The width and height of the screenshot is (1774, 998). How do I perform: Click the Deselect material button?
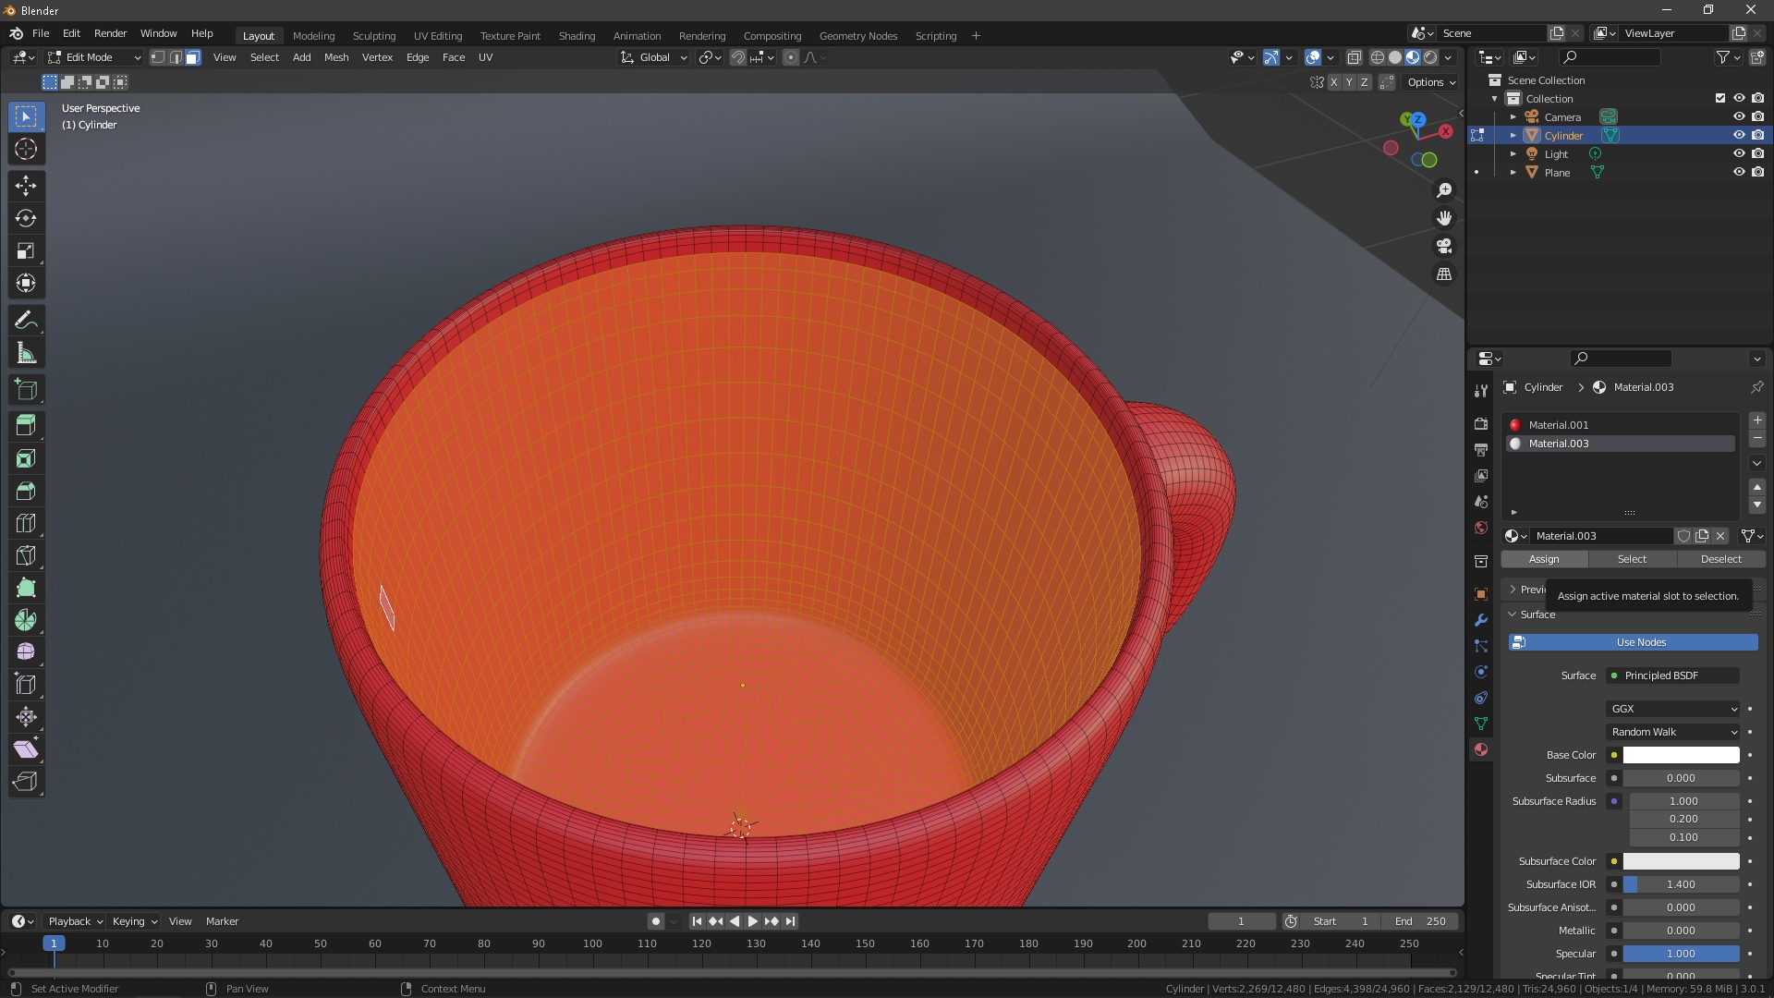click(x=1720, y=559)
